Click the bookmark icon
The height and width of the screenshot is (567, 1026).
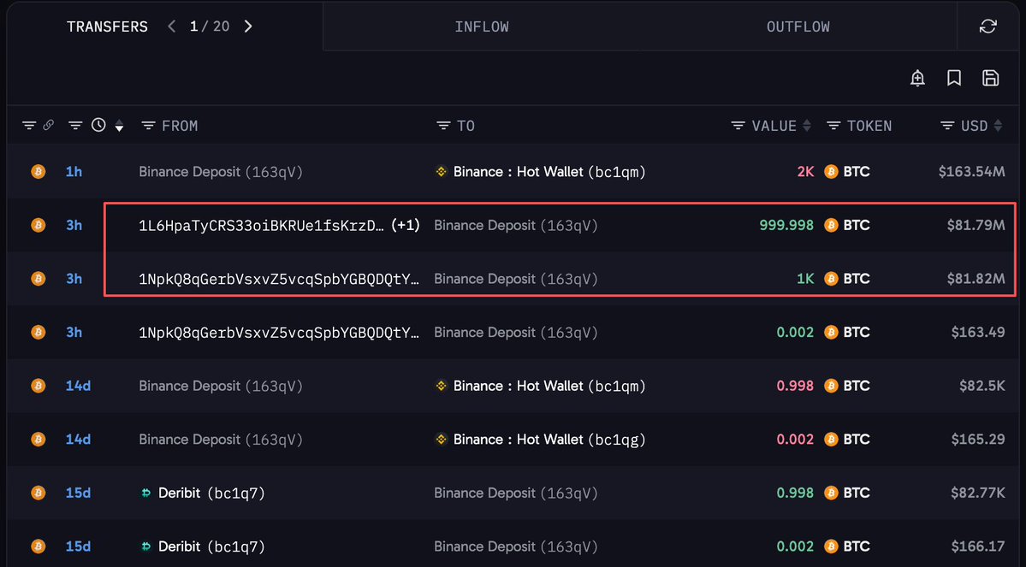tap(954, 79)
